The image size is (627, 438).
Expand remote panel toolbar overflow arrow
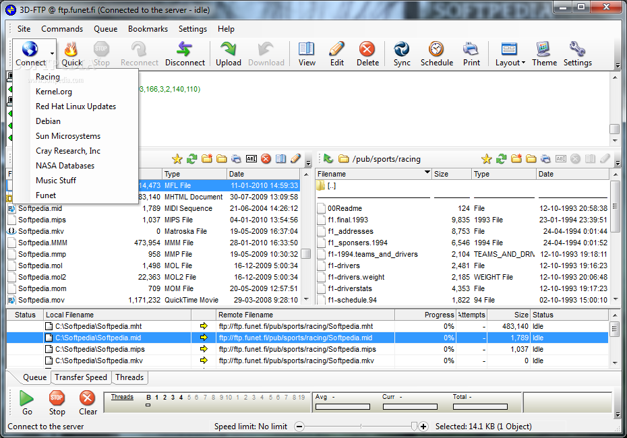(618, 164)
